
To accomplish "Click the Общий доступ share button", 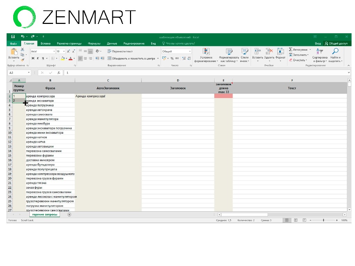I will tap(336, 43).
